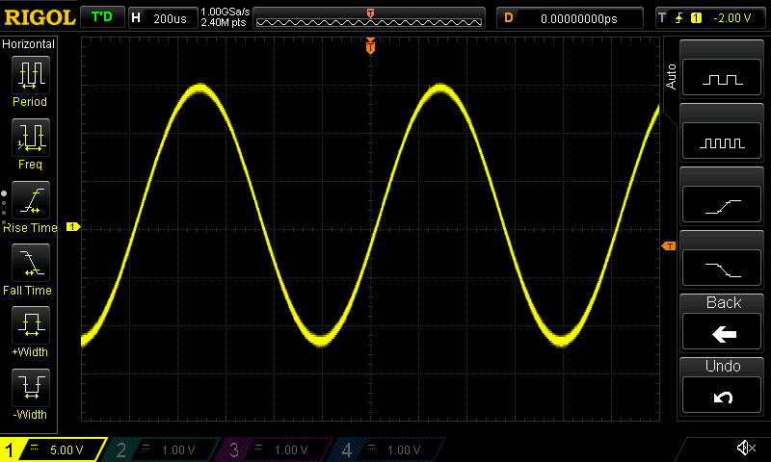This screenshot has height=462, width=771.
Task: Select the Period measurement icon
Action: pos(31,75)
